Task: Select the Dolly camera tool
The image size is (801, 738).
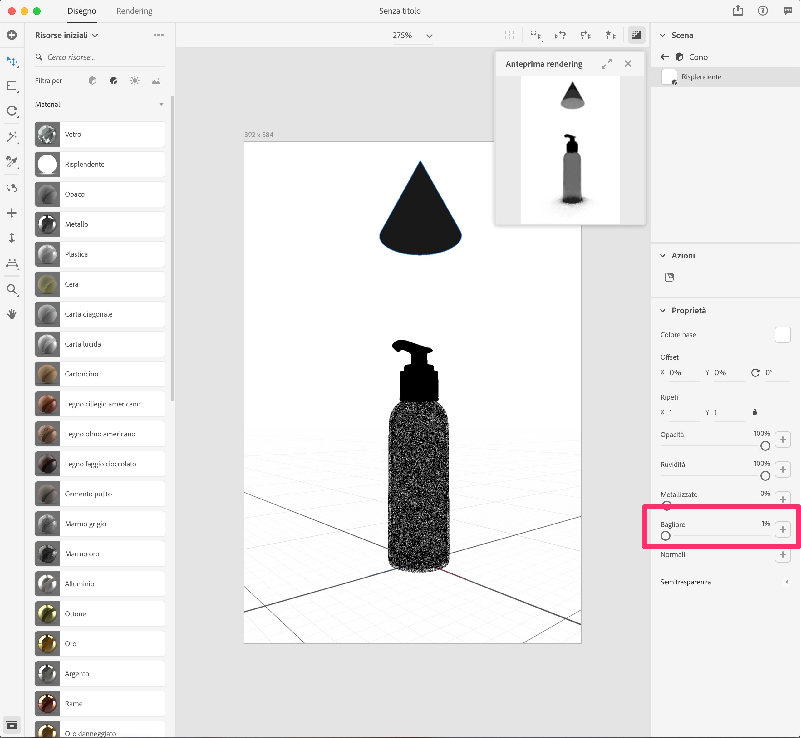Action: [x=12, y=238]
